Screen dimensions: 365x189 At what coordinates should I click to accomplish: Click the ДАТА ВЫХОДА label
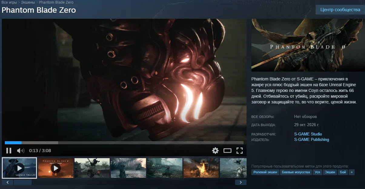tap(264, 125)
